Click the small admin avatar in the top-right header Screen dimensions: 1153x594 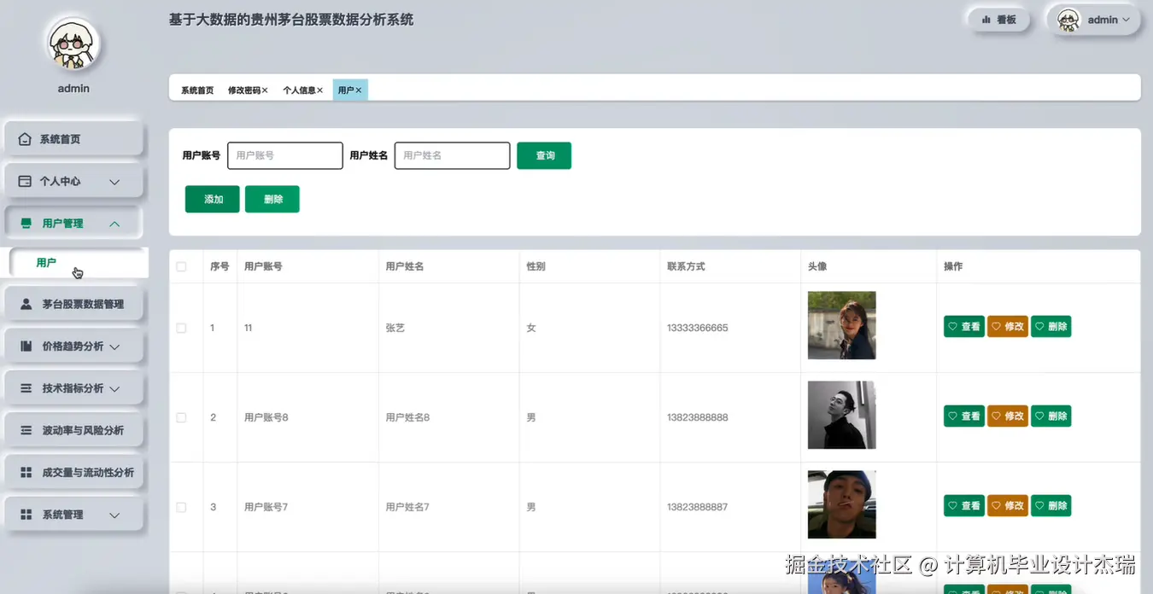pos(1068,20)
